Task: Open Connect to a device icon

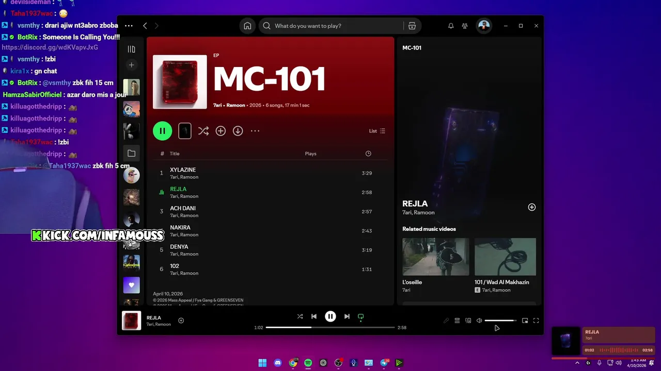Action: [x=468, y=321]
